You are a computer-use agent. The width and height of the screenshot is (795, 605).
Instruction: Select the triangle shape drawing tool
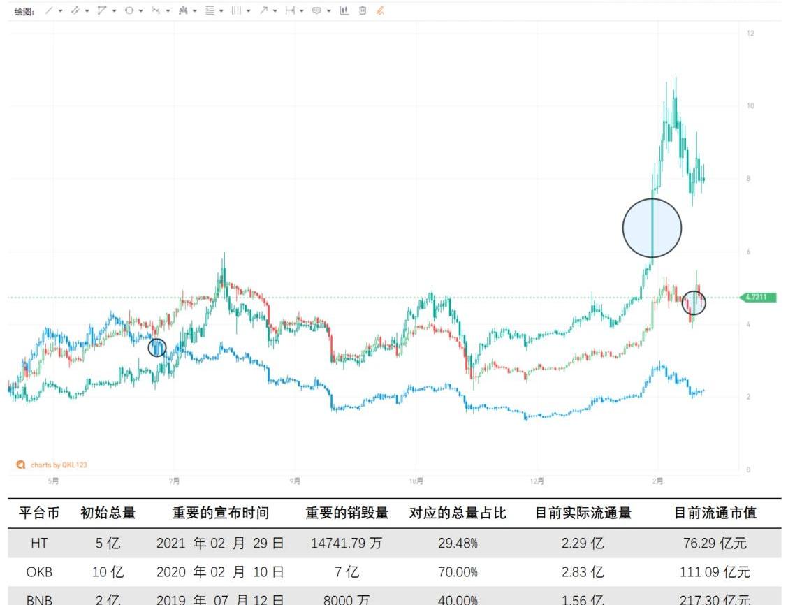tap(102, 10)
